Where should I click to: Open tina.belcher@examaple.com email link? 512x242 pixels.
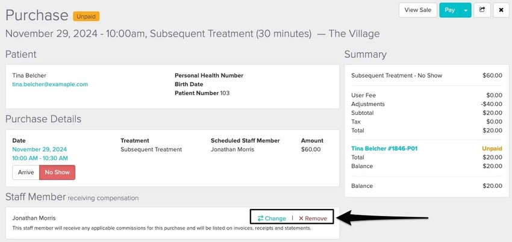coord(50,84)
